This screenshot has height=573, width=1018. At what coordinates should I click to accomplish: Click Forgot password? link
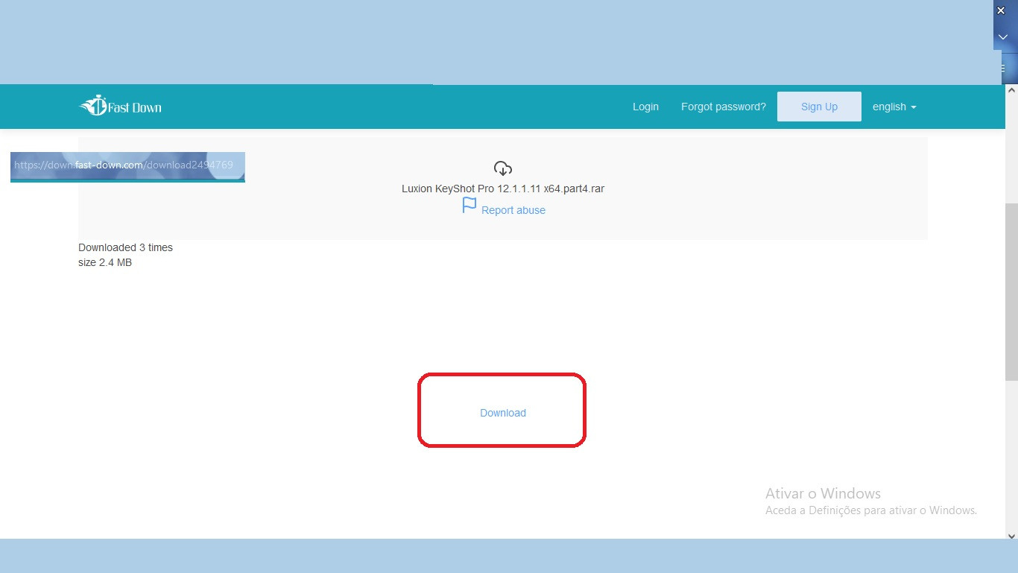point(723,107)
